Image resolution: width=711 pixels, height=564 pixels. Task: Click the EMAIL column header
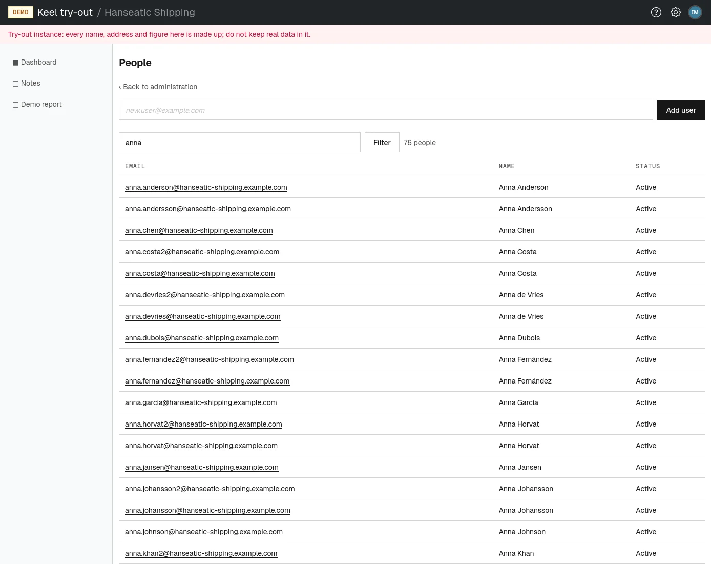pyautogui.click(x=135, y=166)
